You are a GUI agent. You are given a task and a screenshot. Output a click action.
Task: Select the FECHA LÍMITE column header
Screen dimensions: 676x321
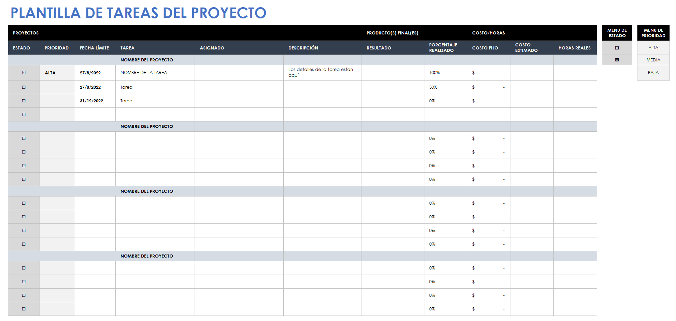[95, 48]
